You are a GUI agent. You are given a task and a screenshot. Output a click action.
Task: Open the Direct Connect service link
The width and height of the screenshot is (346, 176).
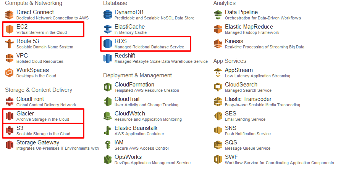click(x=35, y=12)
